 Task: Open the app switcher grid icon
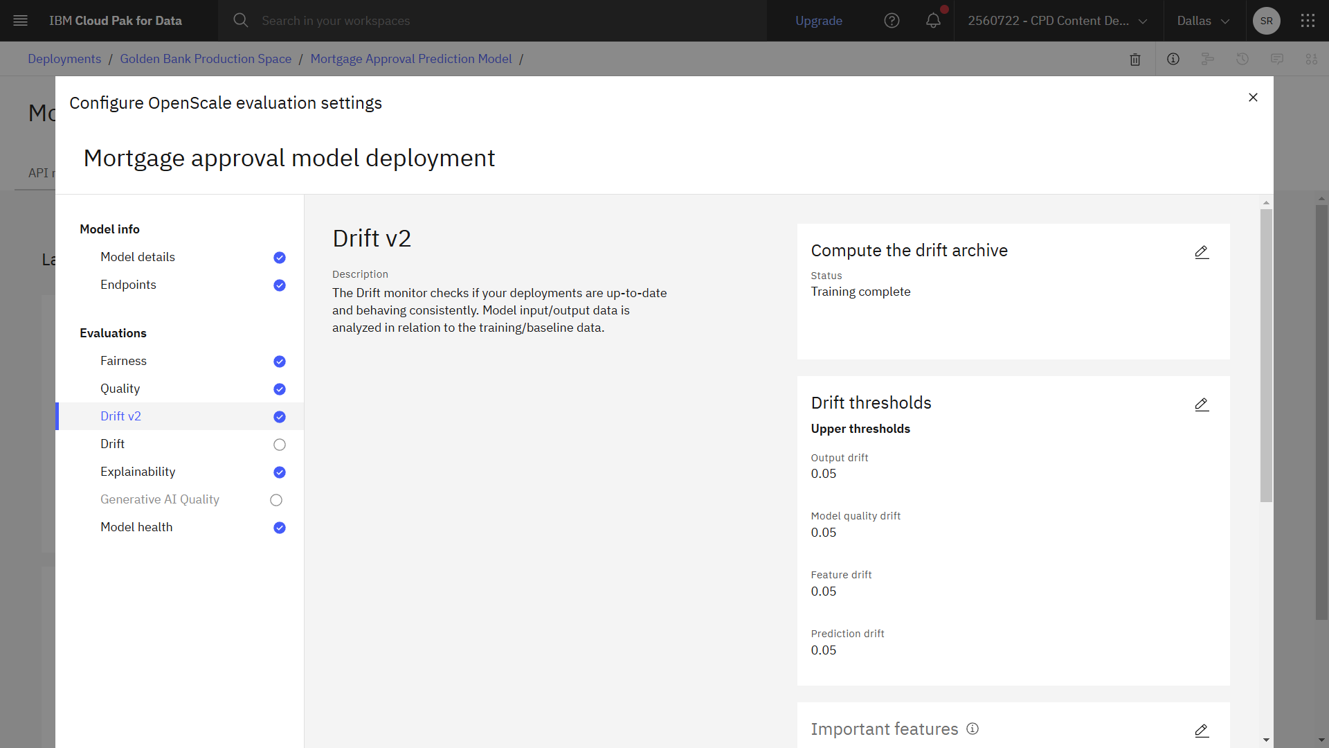(x=1308, y=21)
